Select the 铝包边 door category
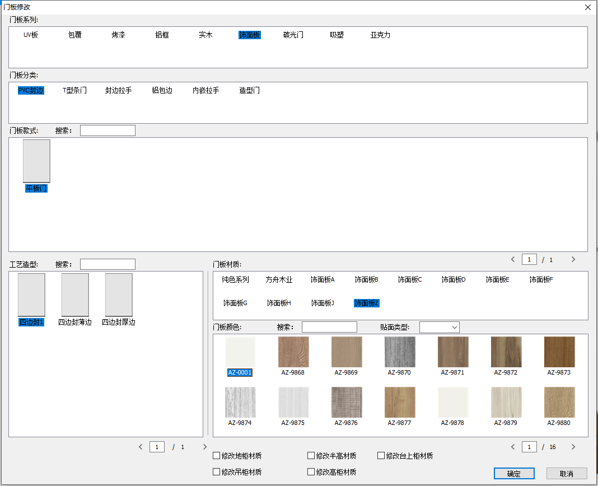This screenshot has height=486, width=598. (x=162, y=90)
